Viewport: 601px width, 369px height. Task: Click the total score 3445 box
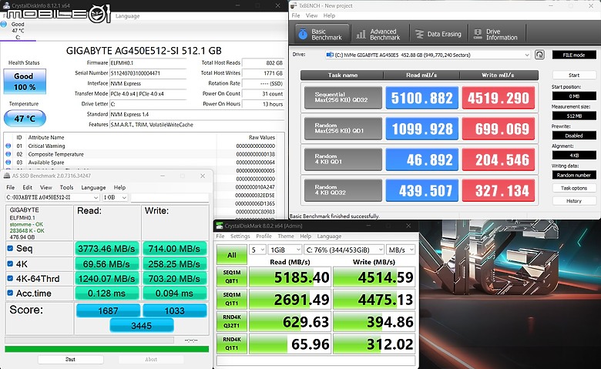(x=142, y=326)
